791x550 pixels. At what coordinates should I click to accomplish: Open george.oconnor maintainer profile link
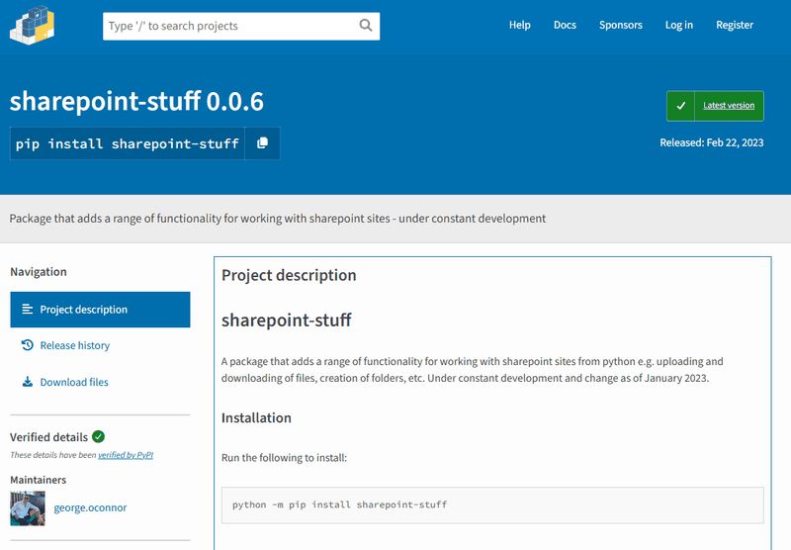click(x=90, y=507)
